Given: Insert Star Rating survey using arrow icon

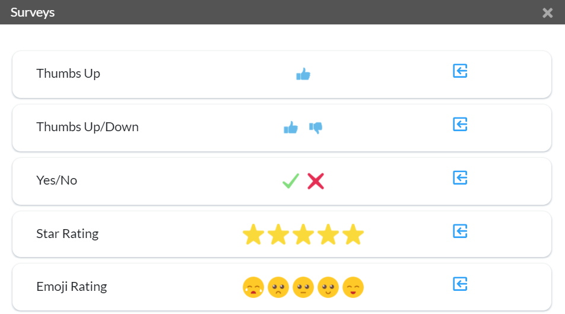Looking at the screenshot, I should point(460,231).
